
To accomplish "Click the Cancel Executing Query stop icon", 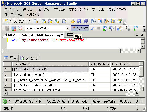I will tap(98, 28).
